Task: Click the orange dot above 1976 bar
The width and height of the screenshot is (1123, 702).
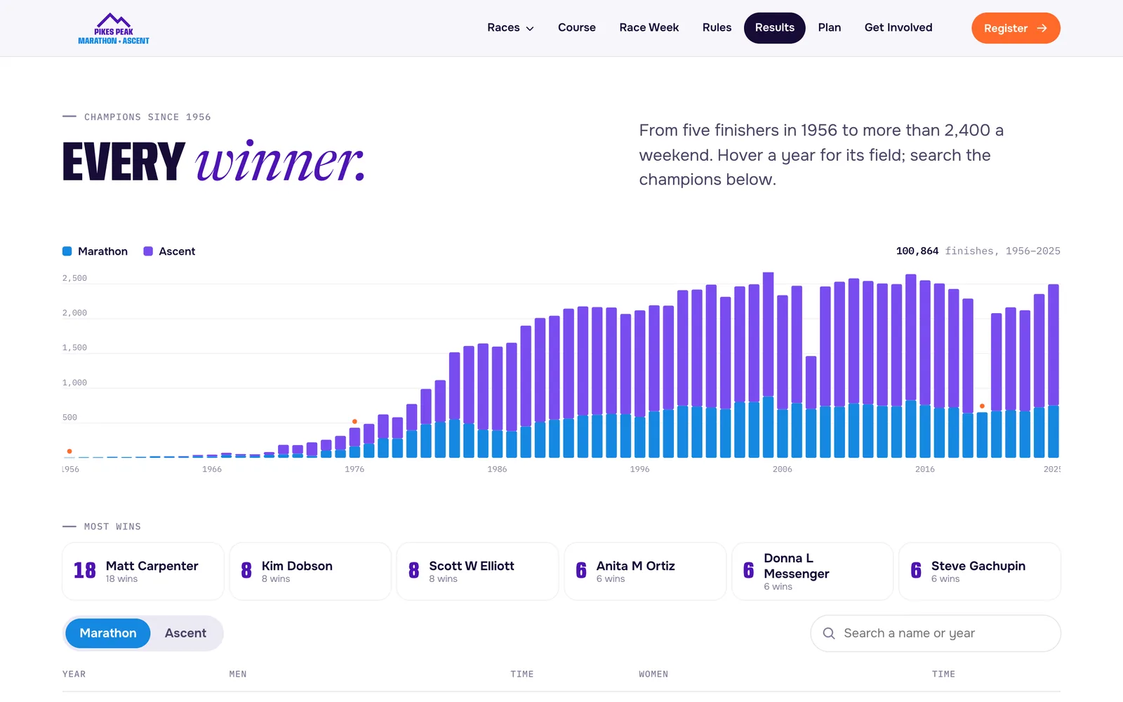Action: [x=354, y=421]
